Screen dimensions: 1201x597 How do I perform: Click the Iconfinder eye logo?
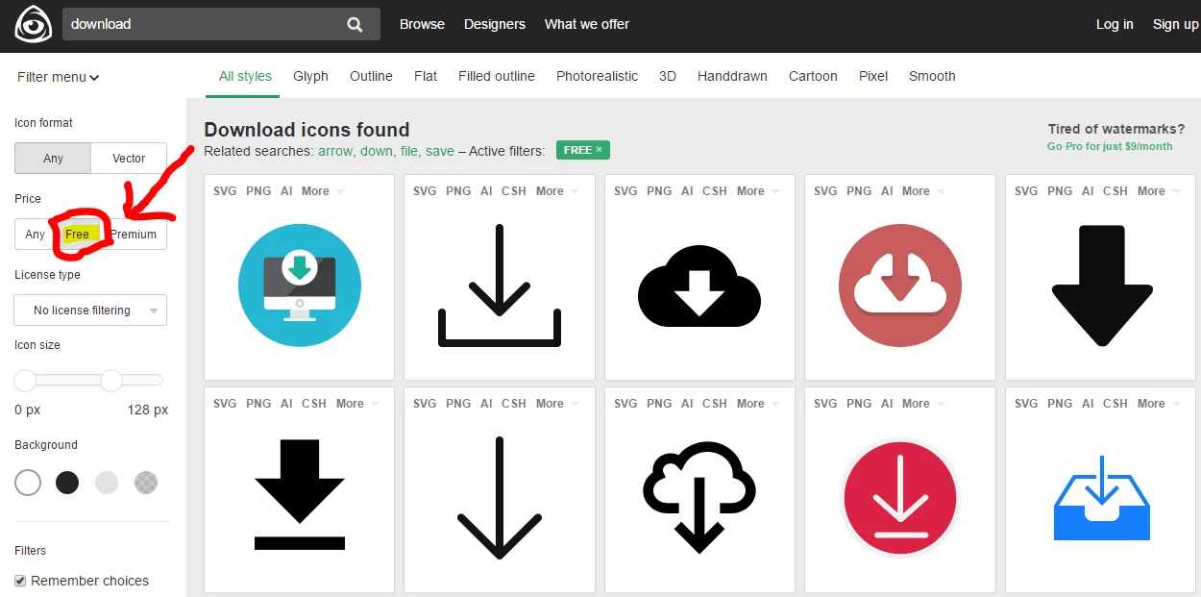tap(33, 25)
